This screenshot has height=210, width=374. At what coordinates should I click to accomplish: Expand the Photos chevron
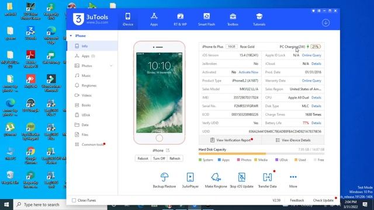[111, 66]
